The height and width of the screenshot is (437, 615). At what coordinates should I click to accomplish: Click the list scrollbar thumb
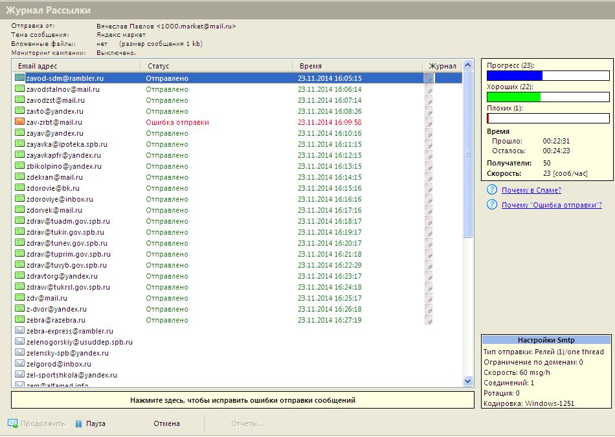(x=467, y=154)
